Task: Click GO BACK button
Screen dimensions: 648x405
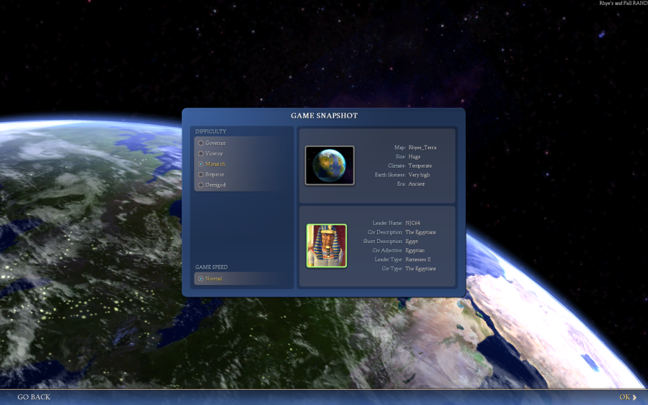Action: click(x=34, y=397)
